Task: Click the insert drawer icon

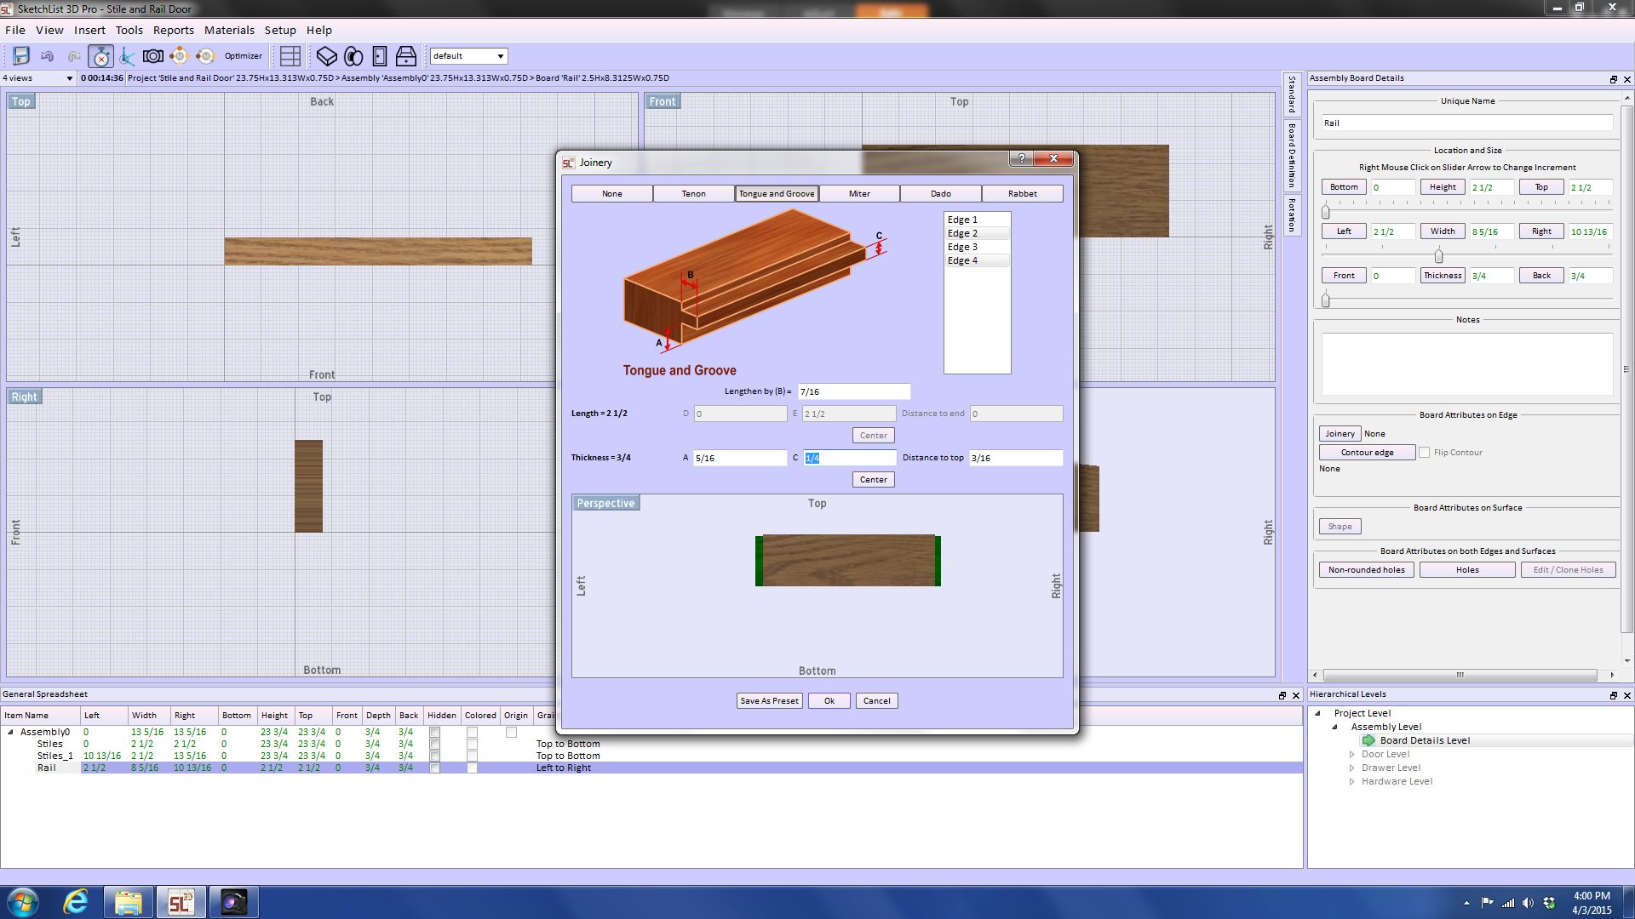Action: pyautogui.click(x=406, y=56)
